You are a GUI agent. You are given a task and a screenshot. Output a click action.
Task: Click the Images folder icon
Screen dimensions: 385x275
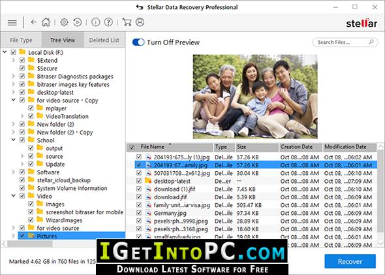(x=40, y=204)
